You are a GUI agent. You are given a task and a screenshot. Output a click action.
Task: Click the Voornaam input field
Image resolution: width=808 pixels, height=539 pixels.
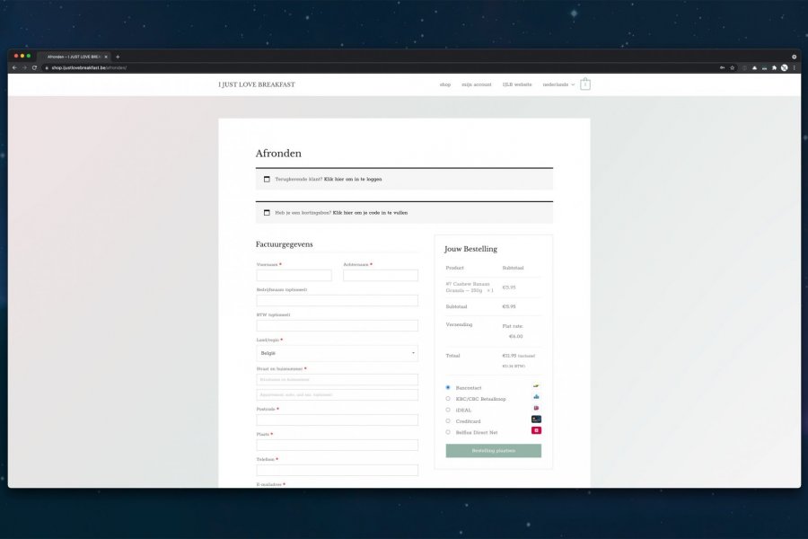tap(294, 276)
